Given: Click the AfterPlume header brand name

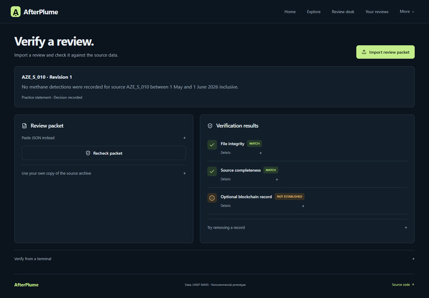Looking at the screenshot, I should (41, 12).
